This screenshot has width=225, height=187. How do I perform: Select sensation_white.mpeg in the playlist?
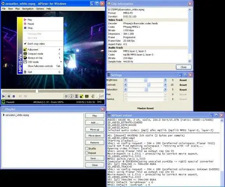[x=17, y=115]
